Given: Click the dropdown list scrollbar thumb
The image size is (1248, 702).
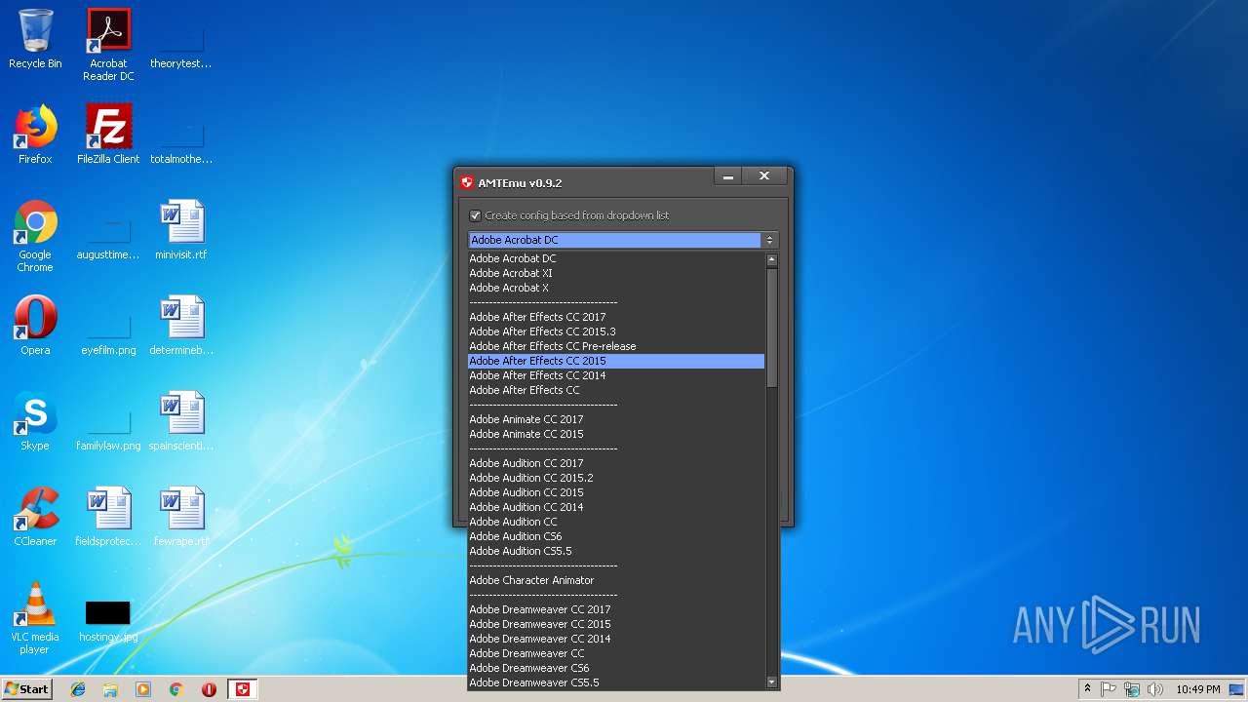Looking at the screenshot, I should coord(772,328).
